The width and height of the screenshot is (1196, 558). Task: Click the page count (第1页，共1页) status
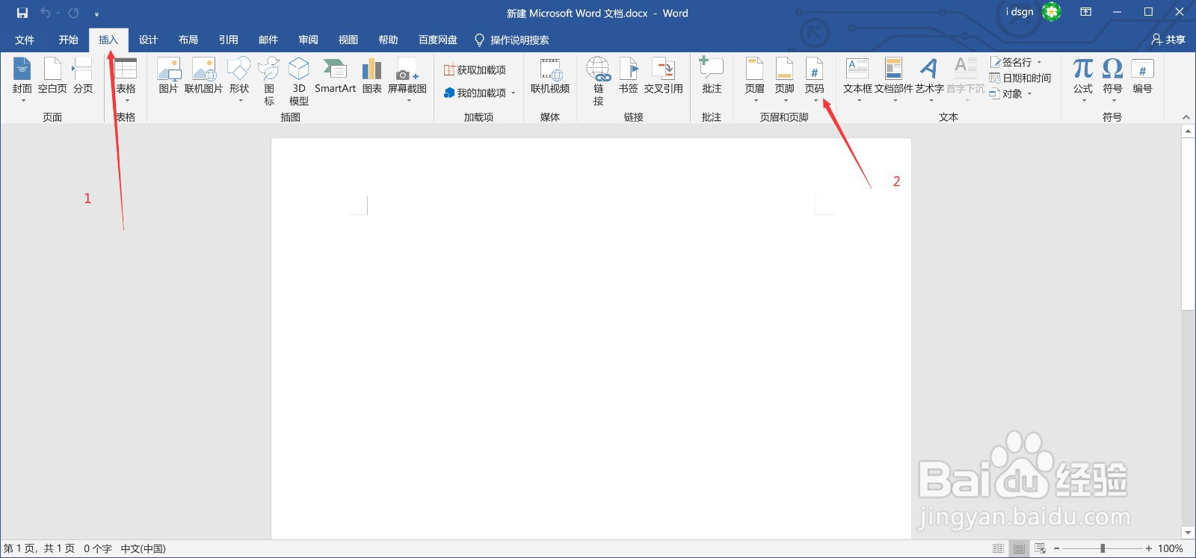39,548
